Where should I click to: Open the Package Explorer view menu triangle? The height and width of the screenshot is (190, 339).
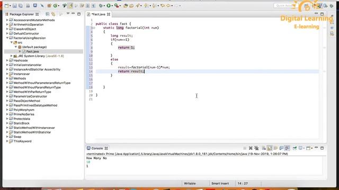[68, 14]
